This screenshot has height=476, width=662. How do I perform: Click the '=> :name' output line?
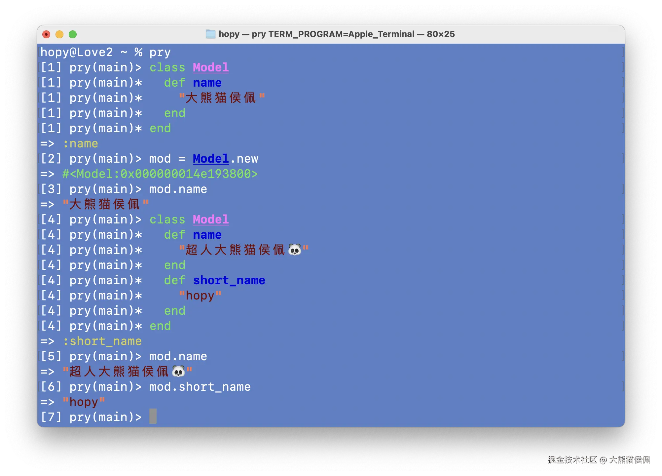point(69,143)
